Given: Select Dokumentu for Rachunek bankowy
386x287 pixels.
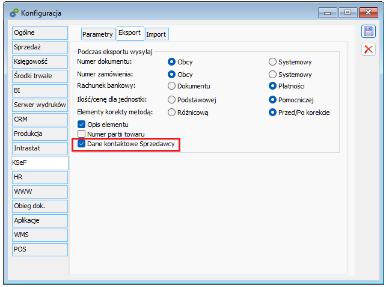Looking at the screenshot, I should [172, 86].
